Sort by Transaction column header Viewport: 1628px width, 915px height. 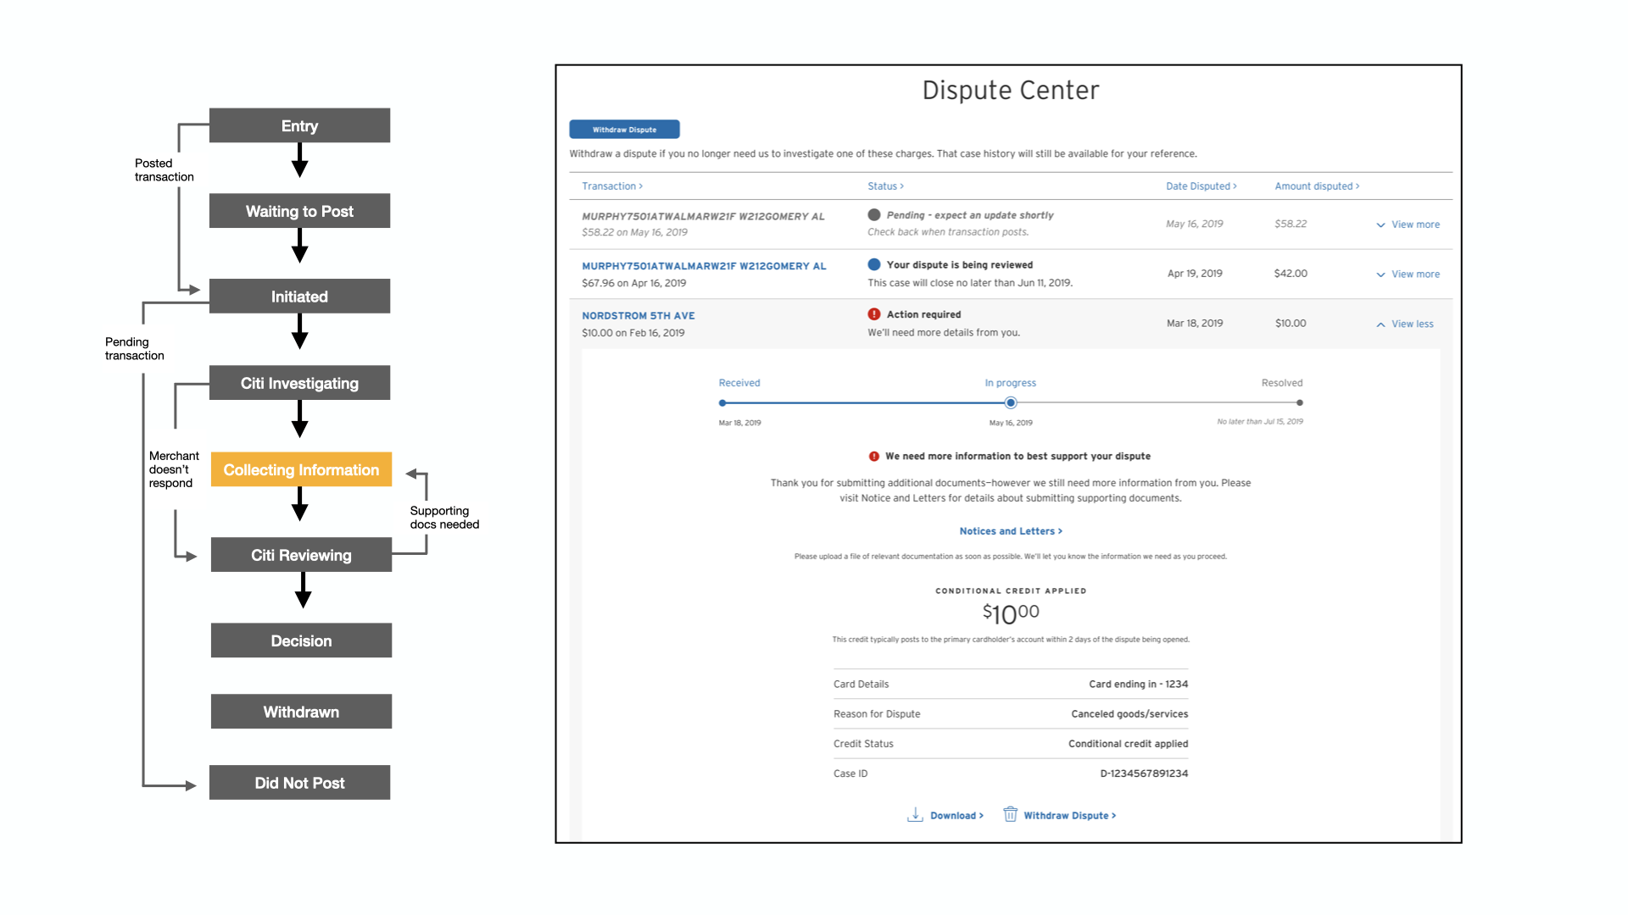tap(612, 186)
